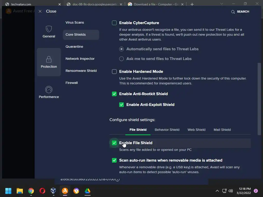This screenshot has width=263, height=197.
Task: Select Automatically send files to Threat Labs
Action: 121,49
